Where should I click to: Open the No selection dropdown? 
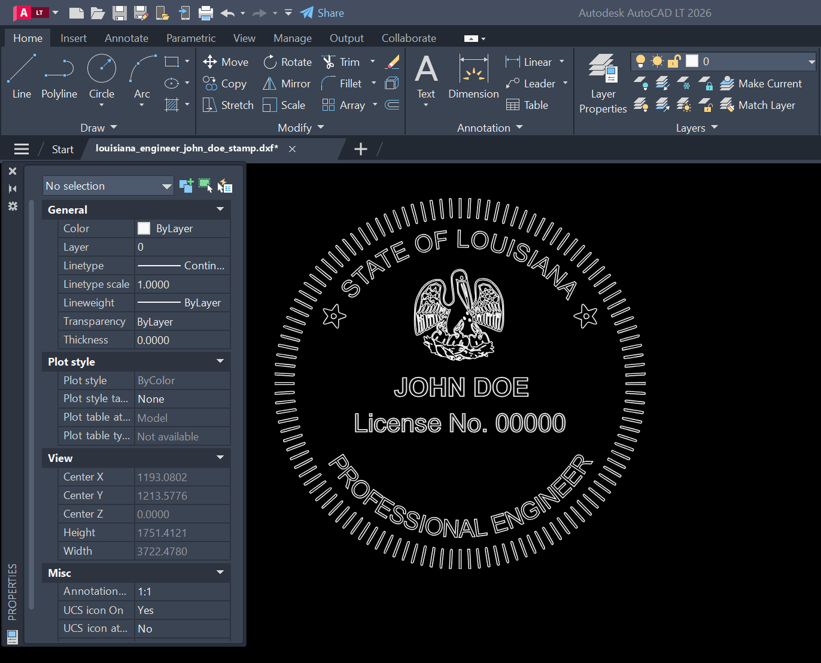pos(108,185)
